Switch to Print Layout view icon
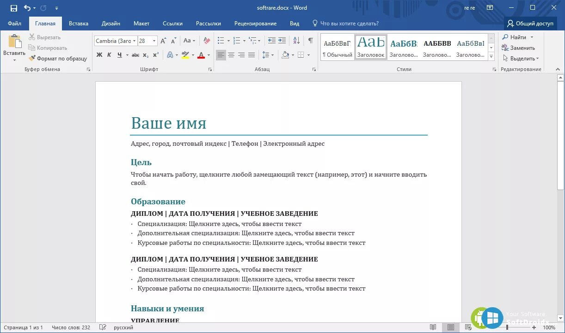Viewport: 565px width, 333px height. pos(450,327)
